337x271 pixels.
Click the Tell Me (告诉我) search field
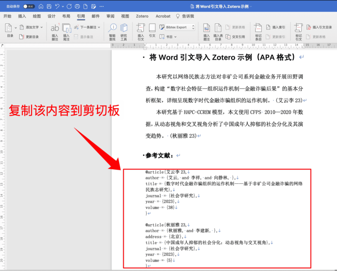click(188, 16)
